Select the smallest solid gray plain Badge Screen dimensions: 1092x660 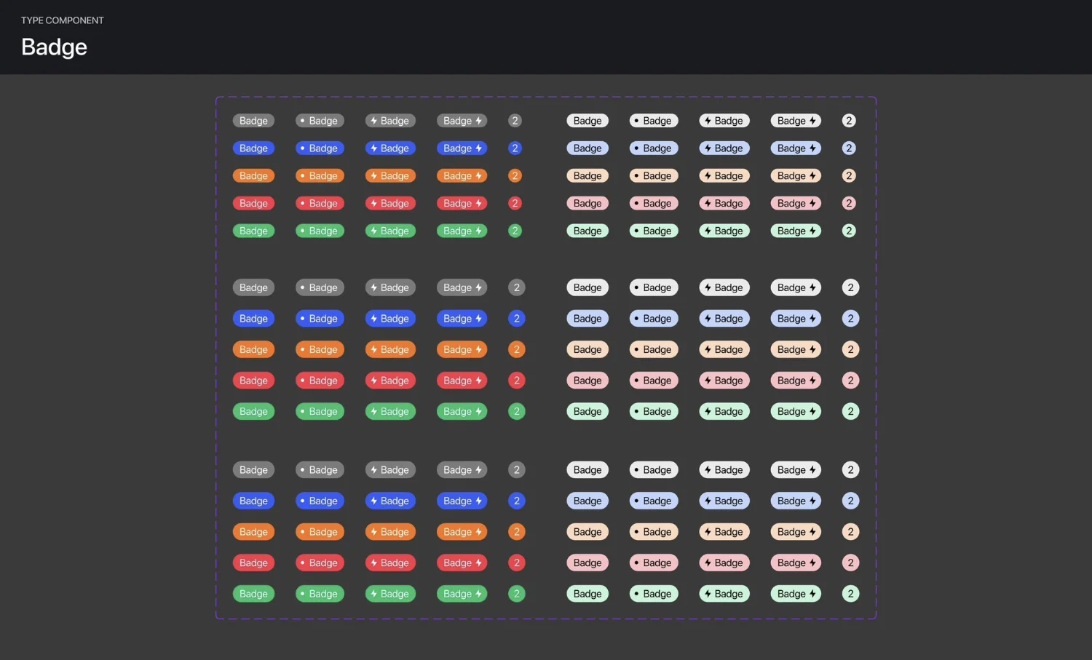pos(253,121)
